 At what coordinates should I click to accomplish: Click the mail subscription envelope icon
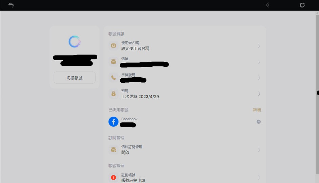[x=114, y=150]
